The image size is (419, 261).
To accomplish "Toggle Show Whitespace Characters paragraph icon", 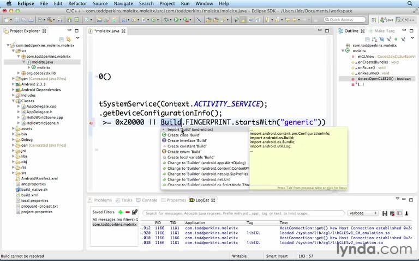I will click(258, 20).
